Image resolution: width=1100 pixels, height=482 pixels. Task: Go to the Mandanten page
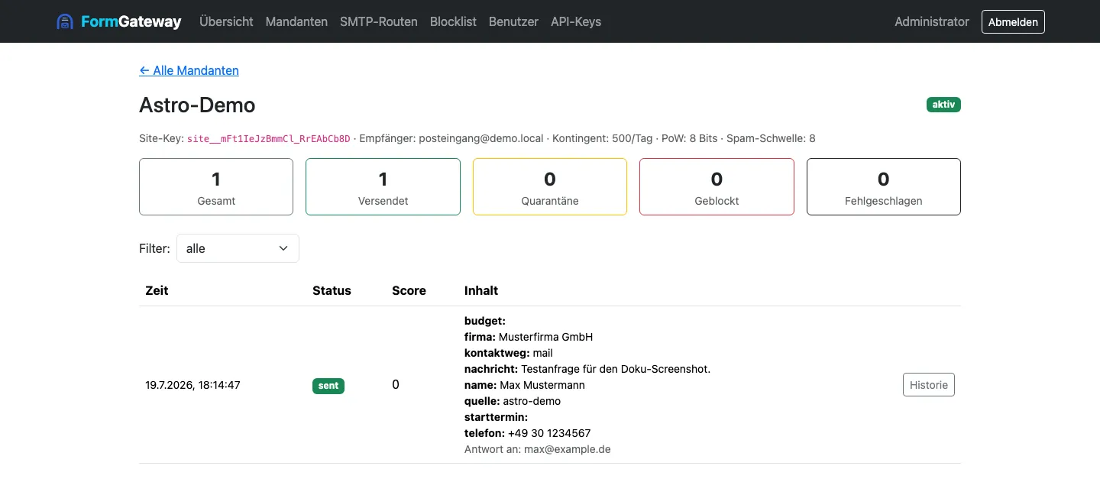point(296,21)
